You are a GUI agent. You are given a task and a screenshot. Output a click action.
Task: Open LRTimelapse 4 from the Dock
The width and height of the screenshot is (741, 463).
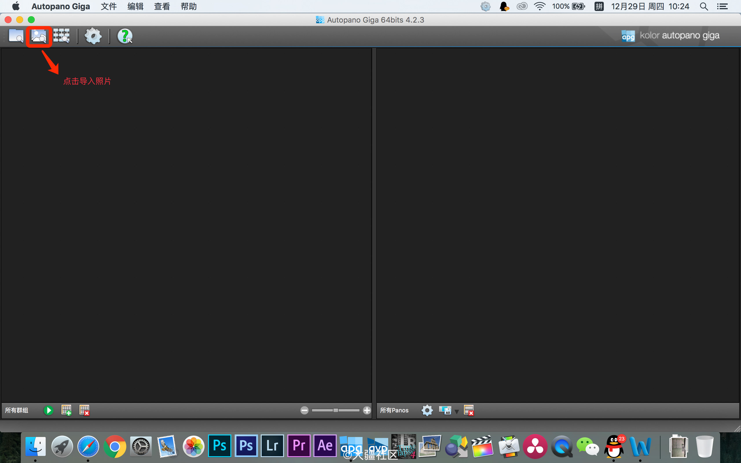[404, 446]
